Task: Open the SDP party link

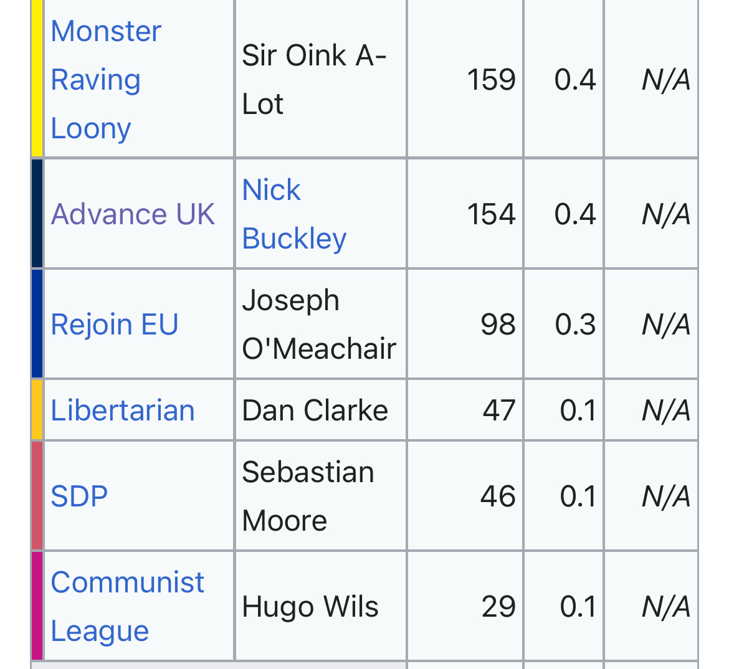Action: (79, 496)
